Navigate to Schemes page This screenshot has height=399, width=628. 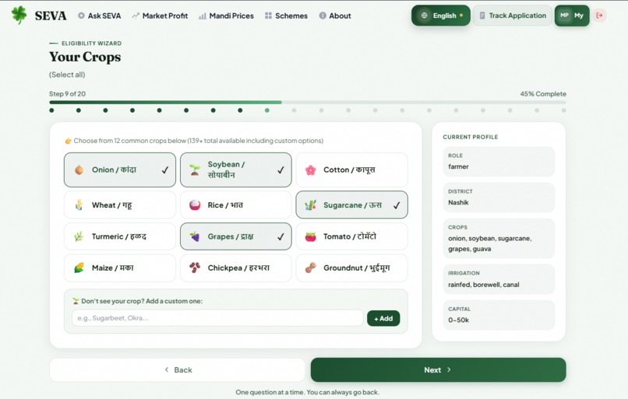coord(286,16)
